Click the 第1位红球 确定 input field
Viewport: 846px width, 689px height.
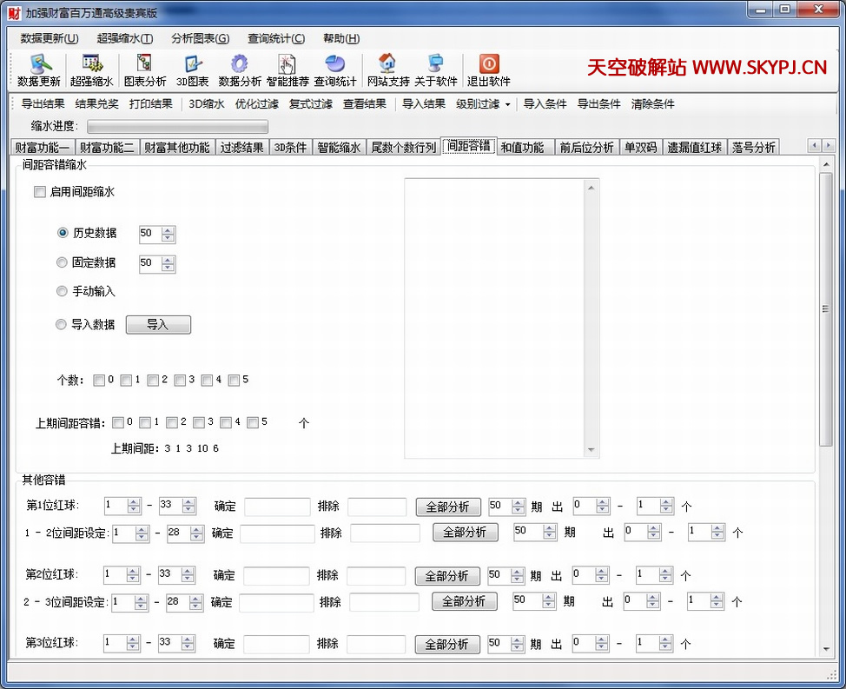point(277,507)
